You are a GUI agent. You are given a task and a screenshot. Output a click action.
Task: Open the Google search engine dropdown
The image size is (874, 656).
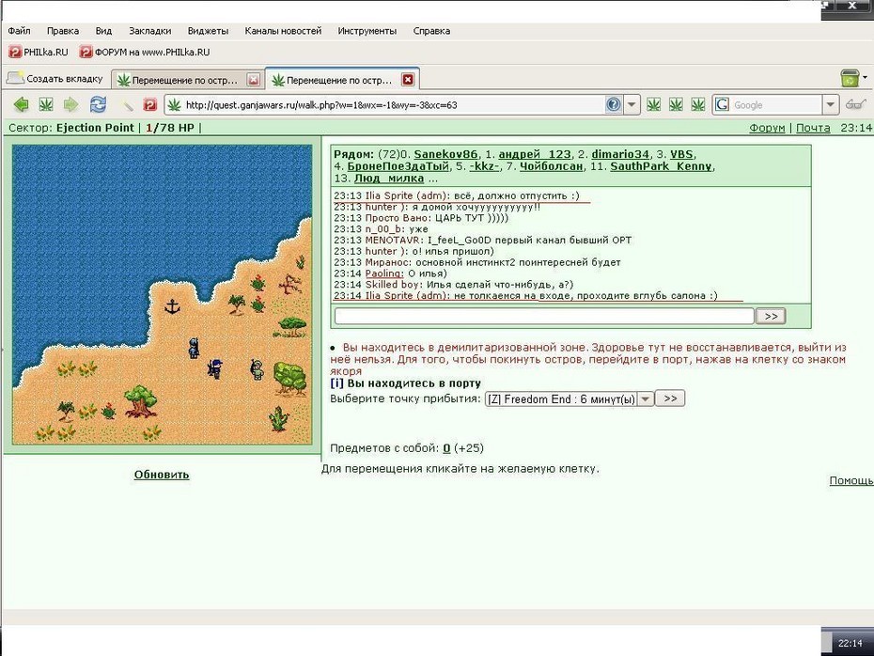[x=830, y=104]
